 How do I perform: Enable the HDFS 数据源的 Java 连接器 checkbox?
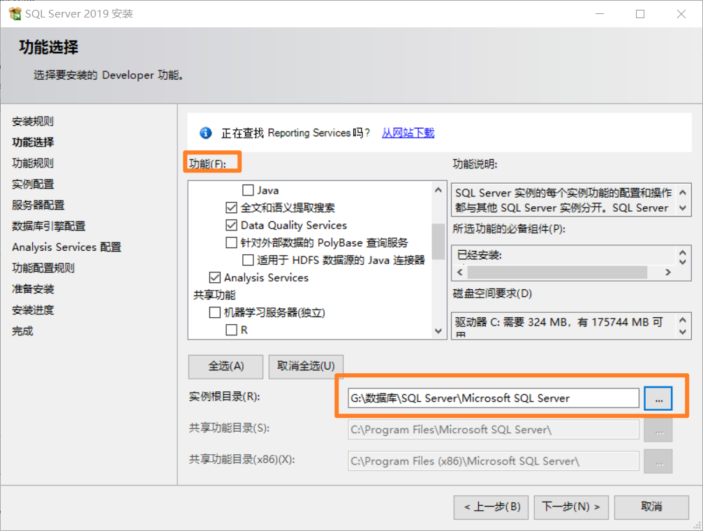[248, 261]
